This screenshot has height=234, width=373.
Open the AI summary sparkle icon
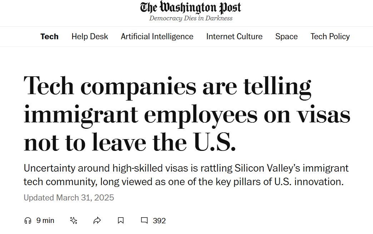[x=74, y=221]
